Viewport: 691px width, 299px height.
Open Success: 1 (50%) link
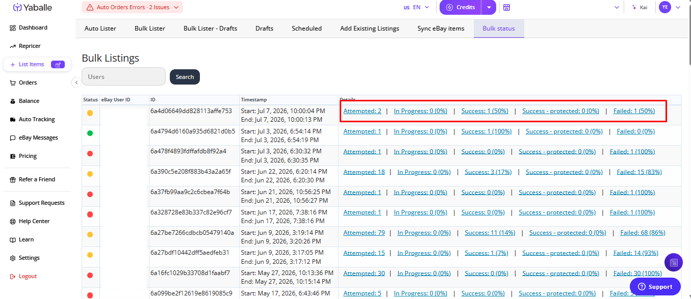[x=484, y=111]
